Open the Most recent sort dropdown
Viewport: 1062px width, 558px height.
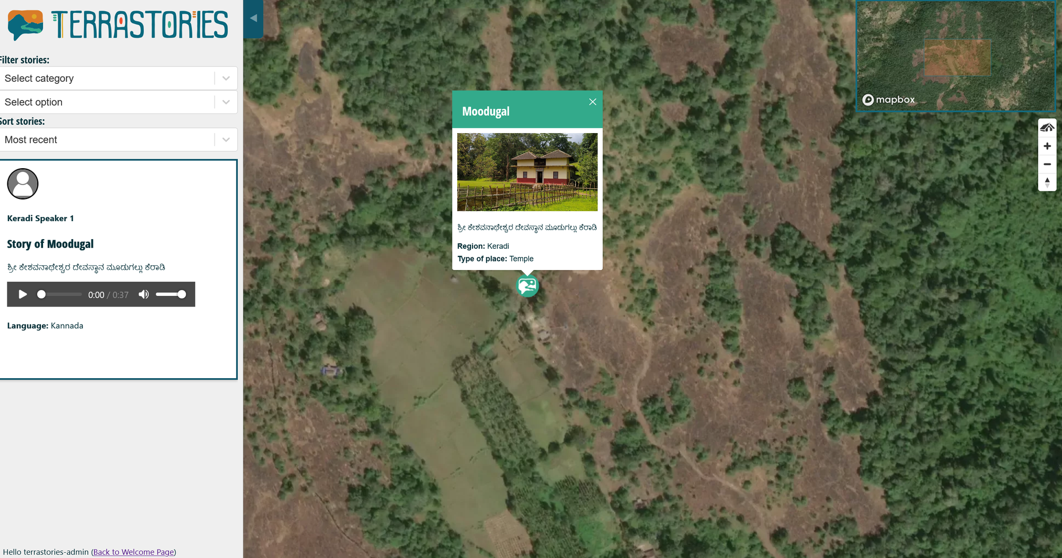click(x=118, y=140)
